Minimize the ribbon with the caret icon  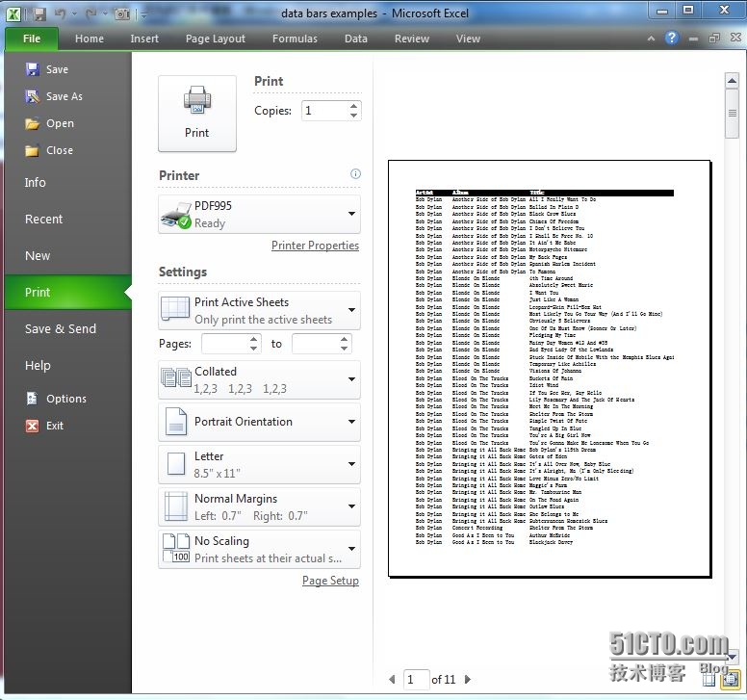651,39
